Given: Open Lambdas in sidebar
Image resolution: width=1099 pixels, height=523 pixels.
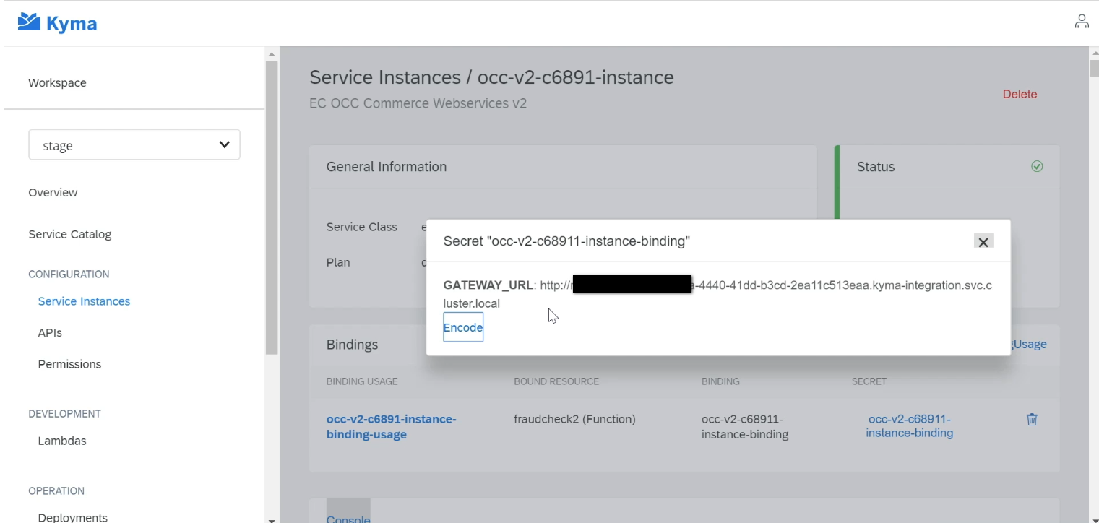Looking at the screenshot, I should point(62,441).
